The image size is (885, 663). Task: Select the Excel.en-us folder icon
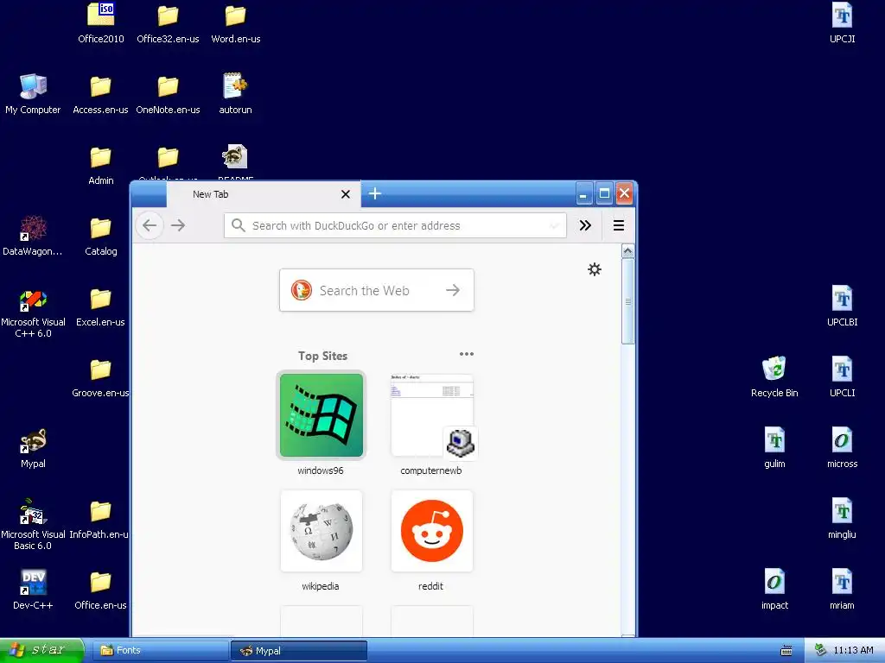(100, 299)
